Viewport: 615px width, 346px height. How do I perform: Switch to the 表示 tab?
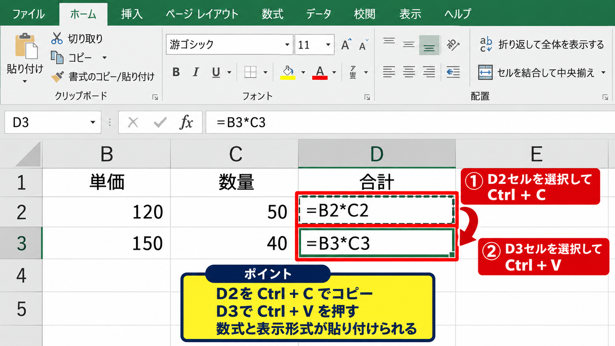click(x=410, y=14)
